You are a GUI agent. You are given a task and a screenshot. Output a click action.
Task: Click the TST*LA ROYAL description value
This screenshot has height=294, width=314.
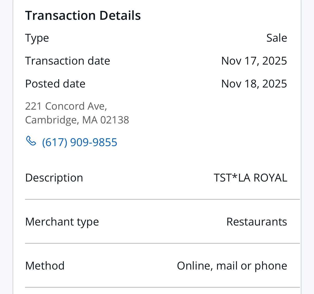coord(250,178)
